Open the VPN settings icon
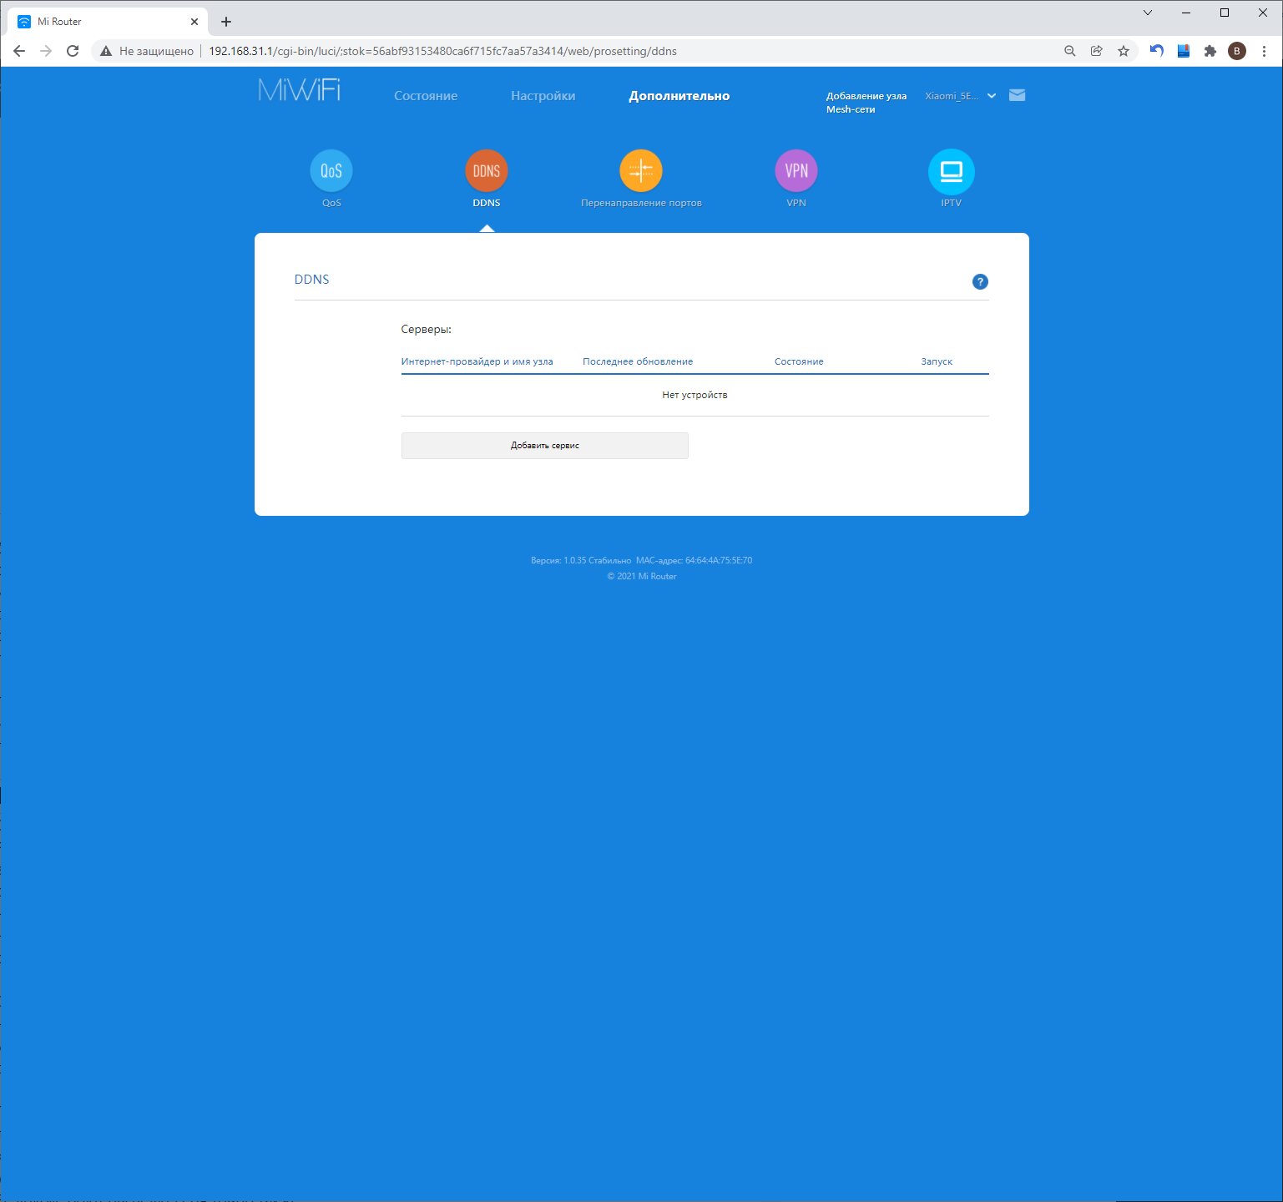 (x=796, y=171)
